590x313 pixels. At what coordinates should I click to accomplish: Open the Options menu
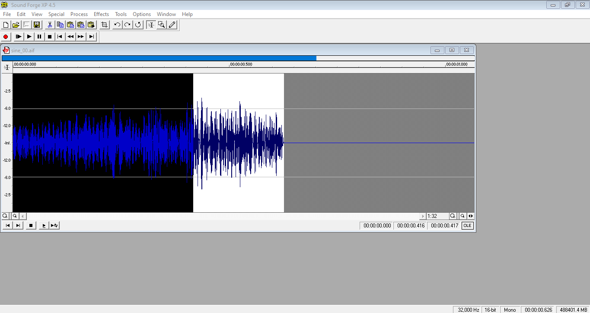click(142, 14)
